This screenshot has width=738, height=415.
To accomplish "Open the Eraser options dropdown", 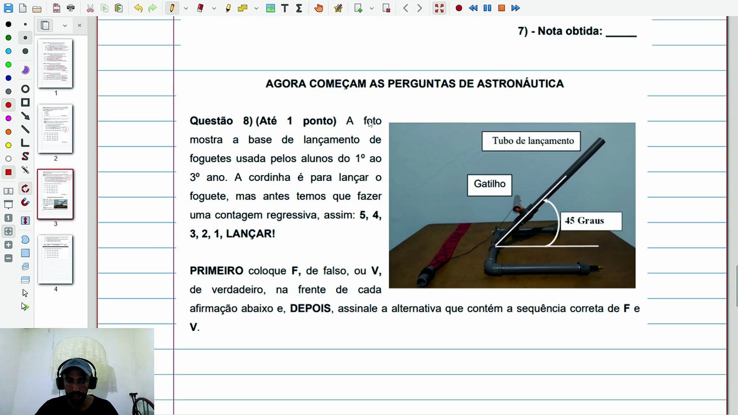I will [x=214, y=8].
